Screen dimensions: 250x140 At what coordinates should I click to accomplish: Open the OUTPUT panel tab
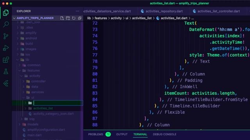point(122,134)
